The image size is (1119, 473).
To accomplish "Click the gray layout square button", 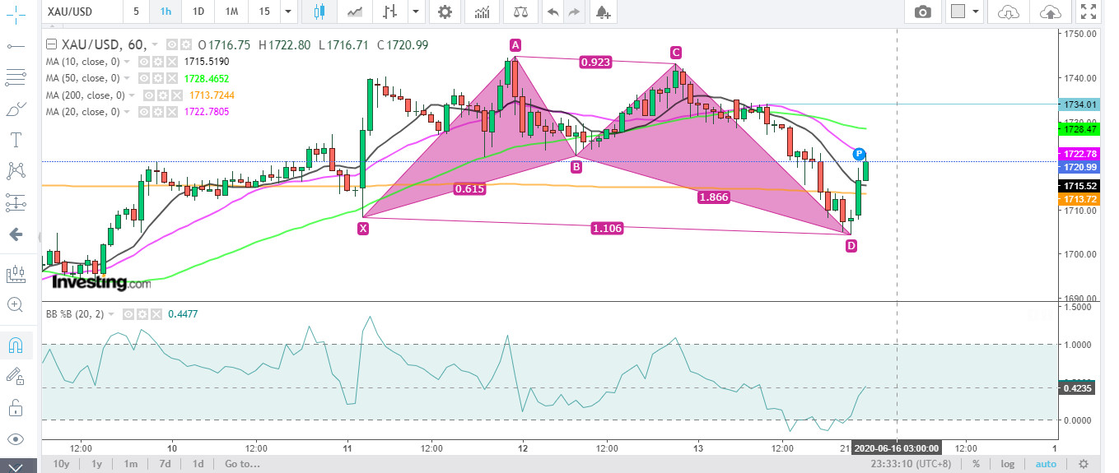I will [958, 12].
